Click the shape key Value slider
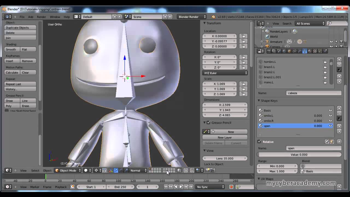 (x=299, y=155)
